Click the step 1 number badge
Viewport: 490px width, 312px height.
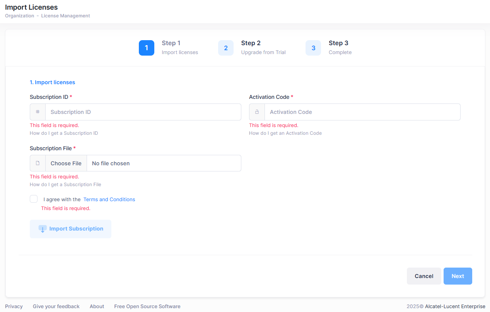[x=146, y=48]
